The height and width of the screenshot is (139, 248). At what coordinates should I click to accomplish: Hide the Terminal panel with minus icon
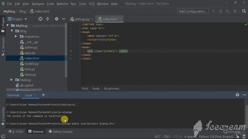(x=245, y=95)
